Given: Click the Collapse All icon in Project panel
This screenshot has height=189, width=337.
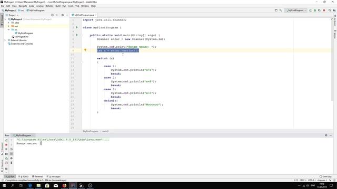Looking at the screenshot, I should click(x=57, y=15).
